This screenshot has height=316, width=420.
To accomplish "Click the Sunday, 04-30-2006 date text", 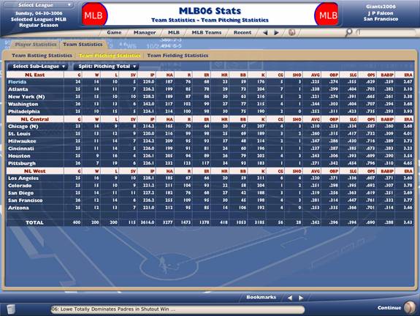I will pyautogui.click(x=39, y=13).
